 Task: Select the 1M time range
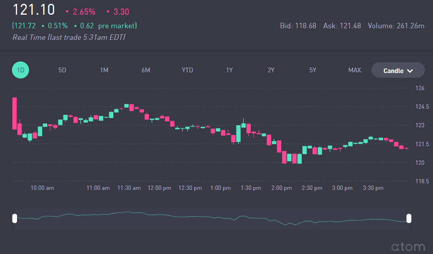[x=104, y=70]
